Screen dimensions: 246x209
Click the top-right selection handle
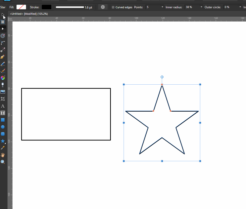tap(200, 85)
